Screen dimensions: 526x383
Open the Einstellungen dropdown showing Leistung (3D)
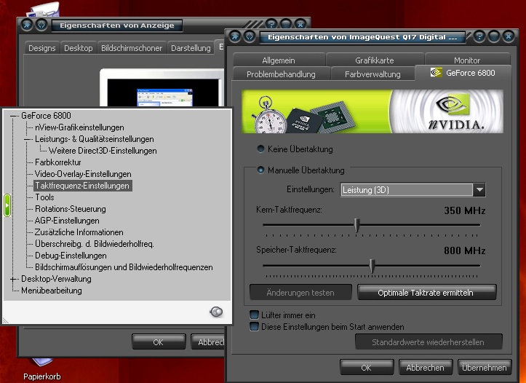413,190
